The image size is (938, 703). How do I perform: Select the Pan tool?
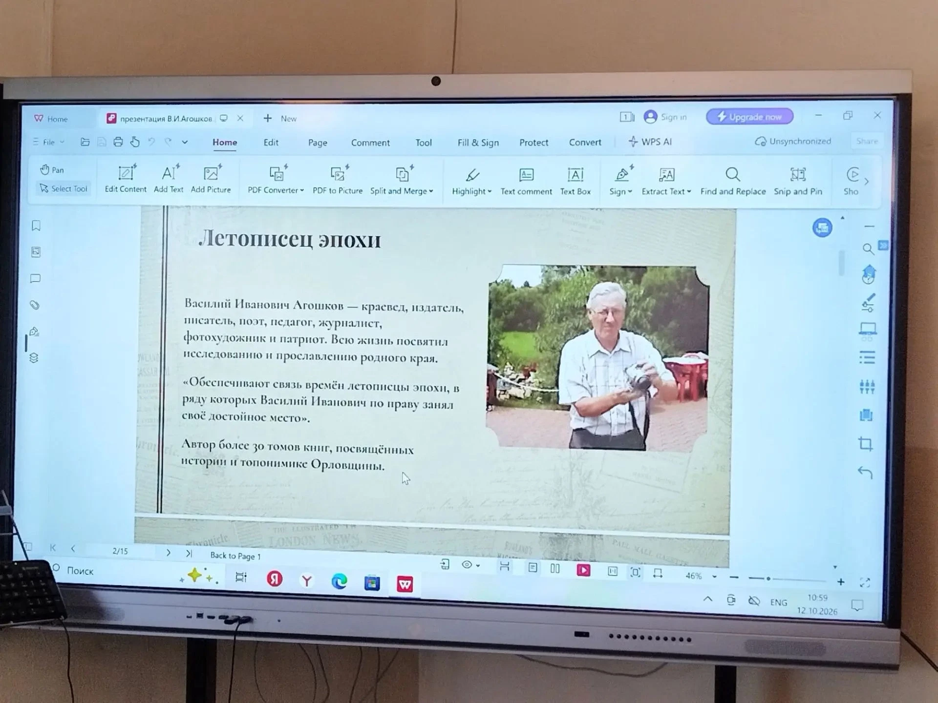pos(52,170)
